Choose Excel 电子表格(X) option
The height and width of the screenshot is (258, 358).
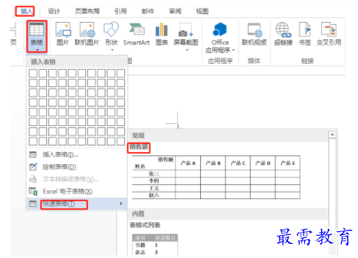click(77, 191)
